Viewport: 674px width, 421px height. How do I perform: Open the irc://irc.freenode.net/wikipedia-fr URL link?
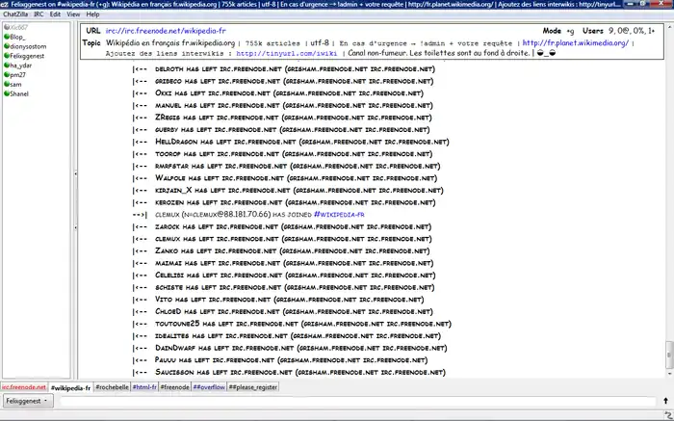[160, 31]
